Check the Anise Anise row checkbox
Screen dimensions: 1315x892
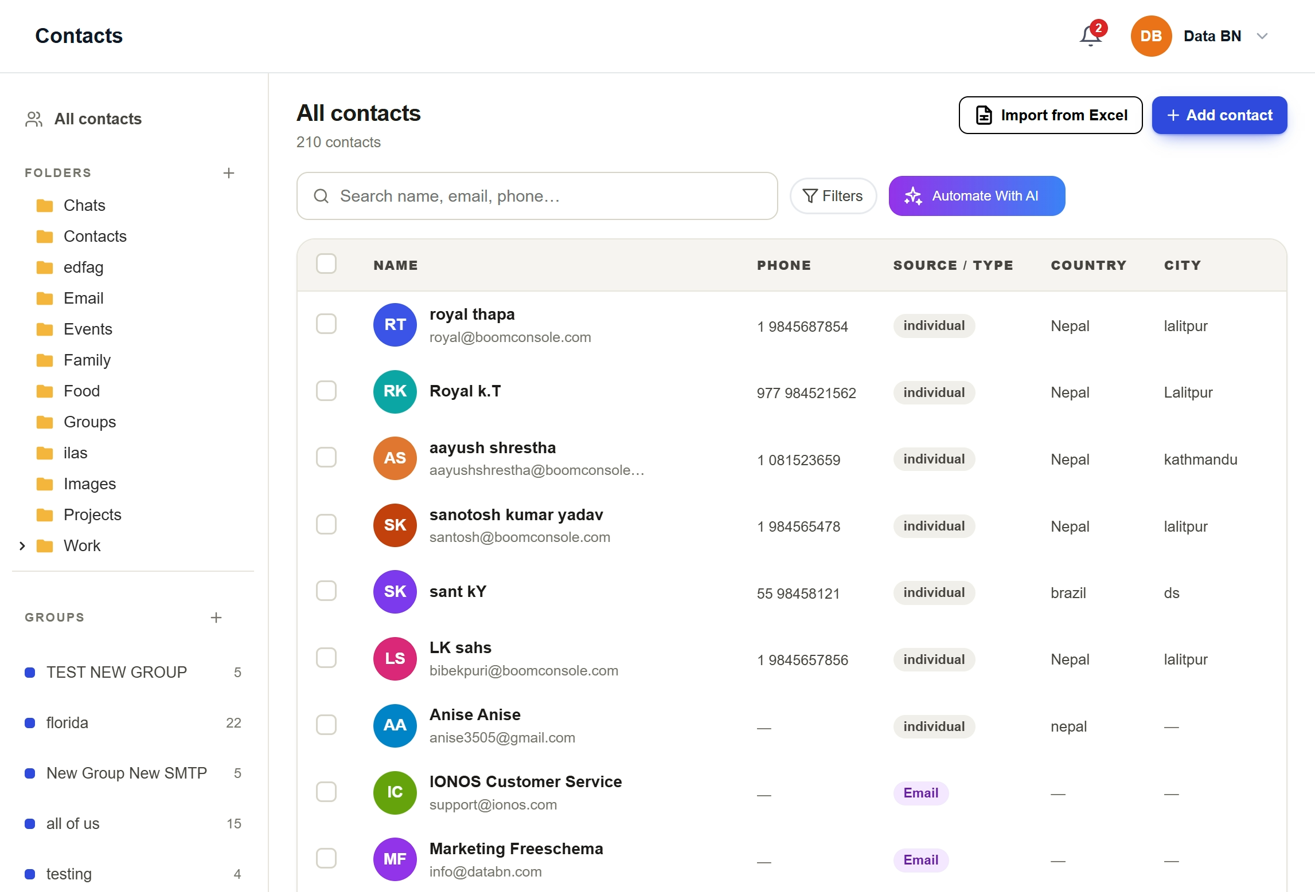click(x=326, y=725)
